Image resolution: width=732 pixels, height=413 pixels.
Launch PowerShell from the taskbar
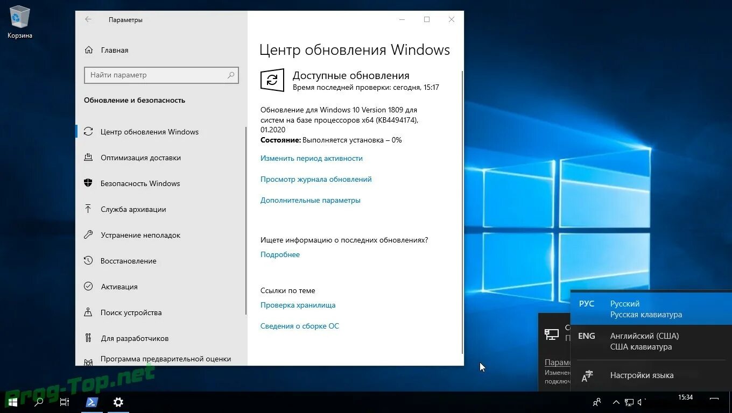(92, 402)
